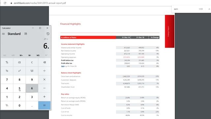Click the reciprocal 1/x key
Viewport: 211px width, 119px height.
(7, 71)
